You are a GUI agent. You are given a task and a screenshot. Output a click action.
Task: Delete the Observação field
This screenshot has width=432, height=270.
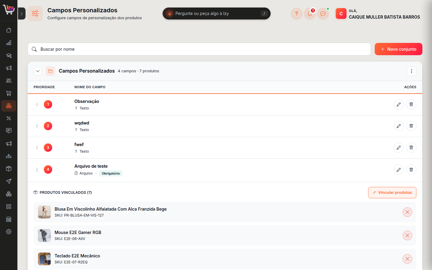point(411,104)
